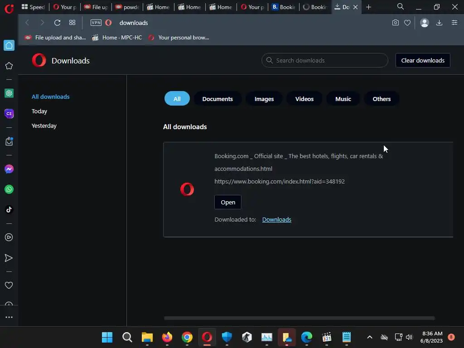Image resolution: width=464 pixels, height=348 pixels.
Task: Filter downloads by Documents
Action: 217,99
